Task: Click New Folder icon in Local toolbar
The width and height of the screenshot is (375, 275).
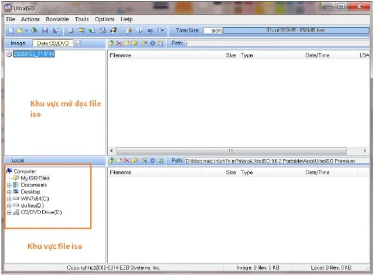Action: click(x=119, y=161)
